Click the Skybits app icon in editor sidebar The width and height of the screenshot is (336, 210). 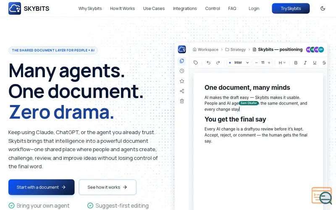click(x=182, y=50)
